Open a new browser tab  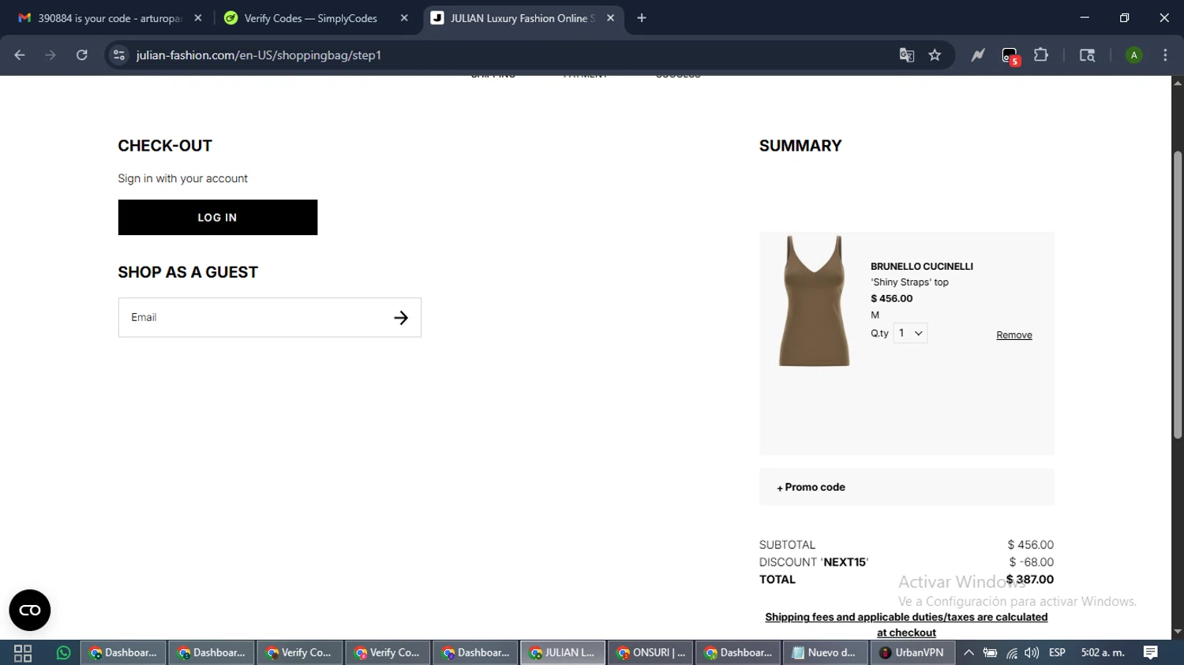click(642, 18)
